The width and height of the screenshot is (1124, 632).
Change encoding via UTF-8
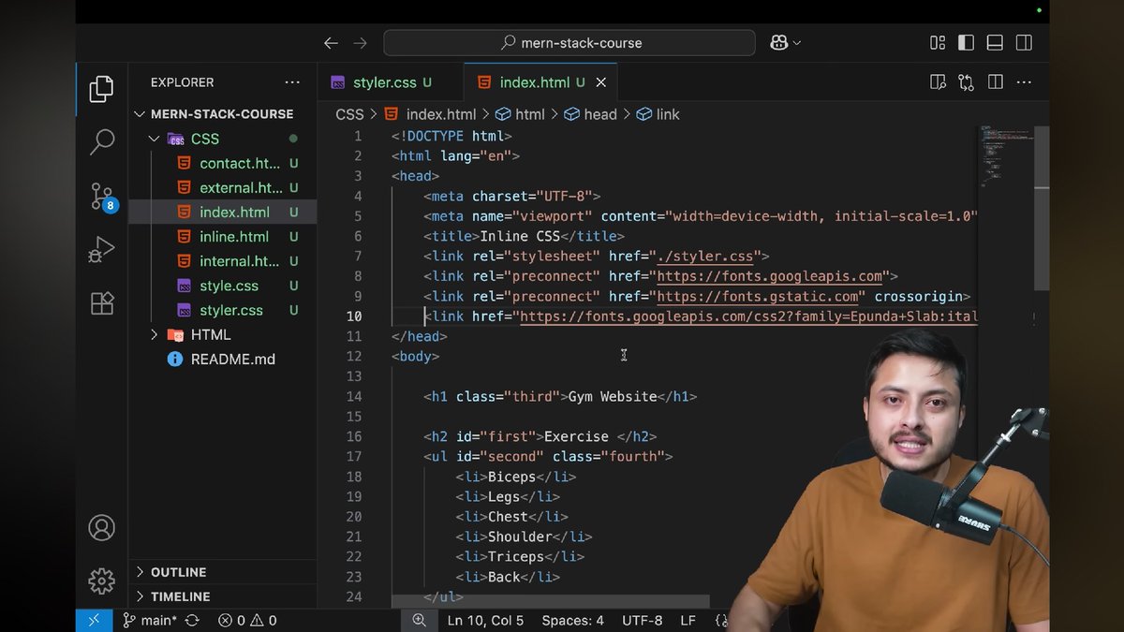[x=643, y=620]
